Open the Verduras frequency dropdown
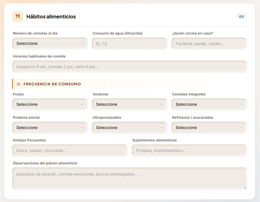 [129, 104]
